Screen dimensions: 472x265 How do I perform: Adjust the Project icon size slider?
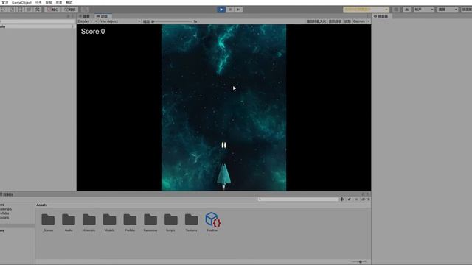pyautogui.click(x=359, y=262)
